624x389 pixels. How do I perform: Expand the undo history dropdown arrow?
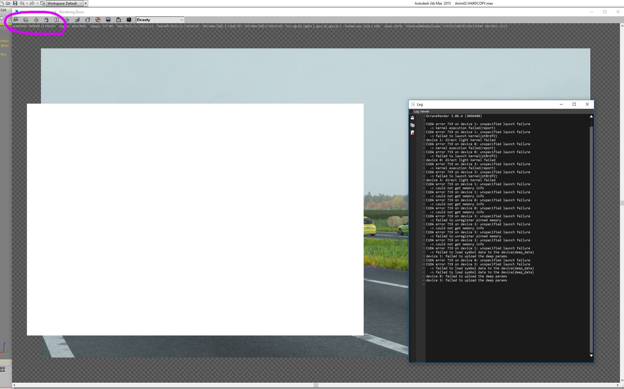click(x=27, y=3)
